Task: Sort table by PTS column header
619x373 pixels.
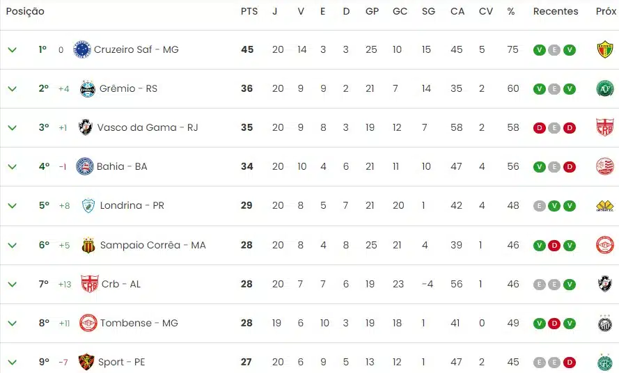Action: pyautogui.click(x=249, y=12)
